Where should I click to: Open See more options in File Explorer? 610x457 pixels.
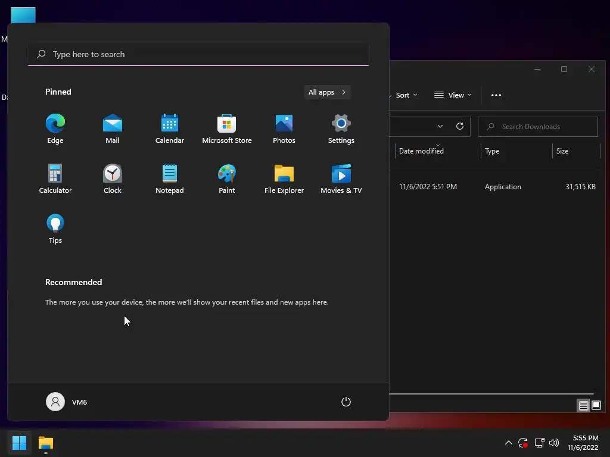pyautogui.click(x=496, y=95)
